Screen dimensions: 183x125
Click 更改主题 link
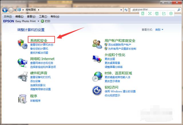click(x=110, y=59)
